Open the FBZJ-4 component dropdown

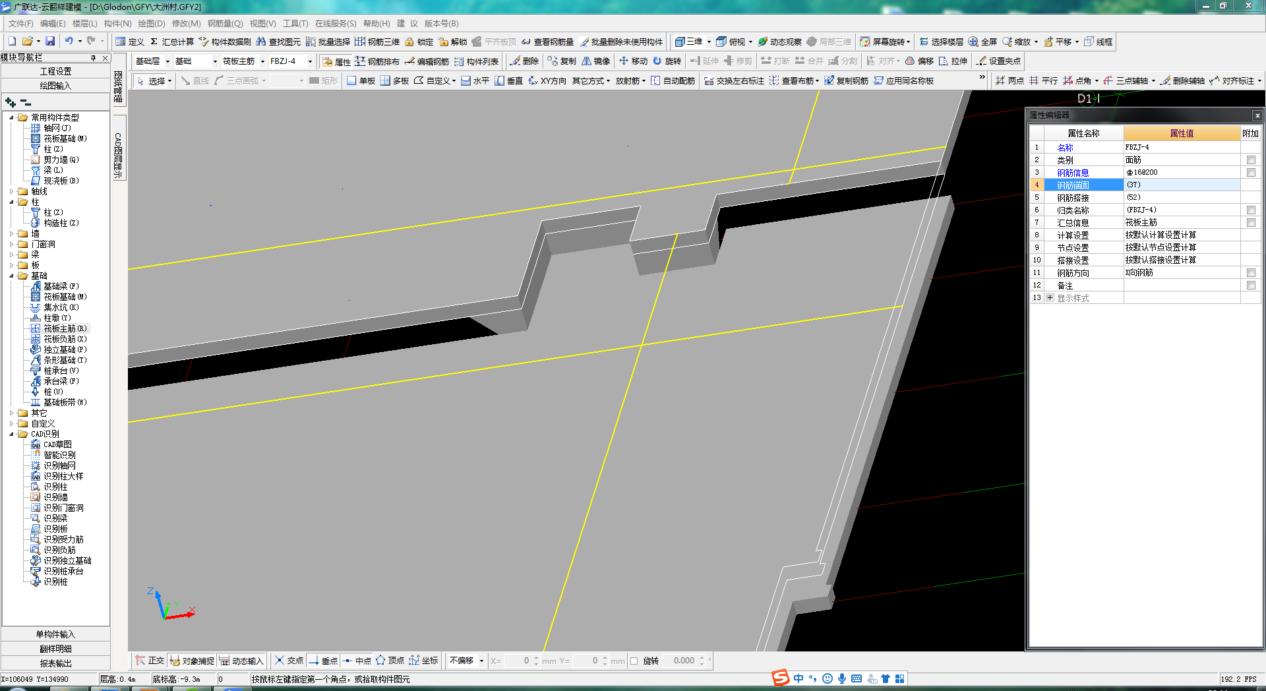tap(310, 61)
